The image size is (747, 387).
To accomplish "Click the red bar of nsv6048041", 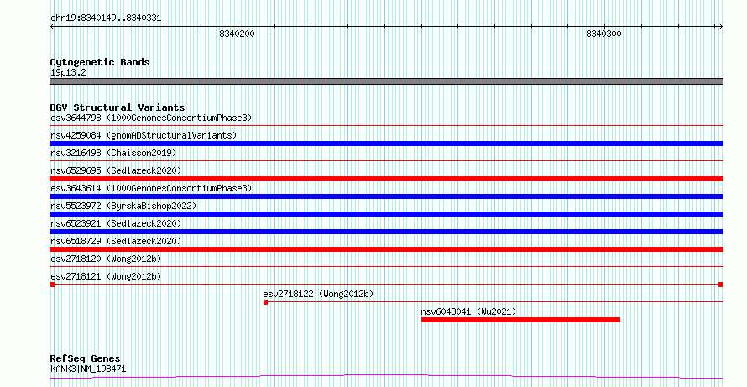I will click(520, 320).
